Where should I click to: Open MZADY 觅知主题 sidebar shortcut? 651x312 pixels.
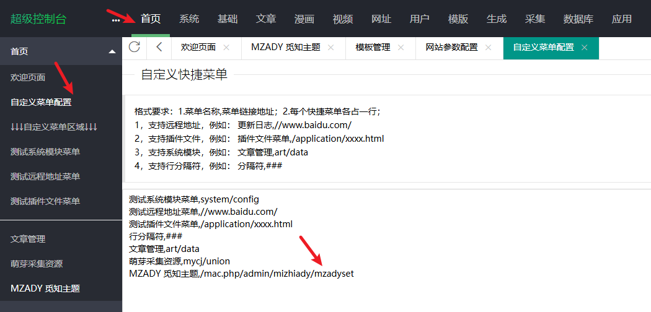pyautogui.click(x=45, y=288)
